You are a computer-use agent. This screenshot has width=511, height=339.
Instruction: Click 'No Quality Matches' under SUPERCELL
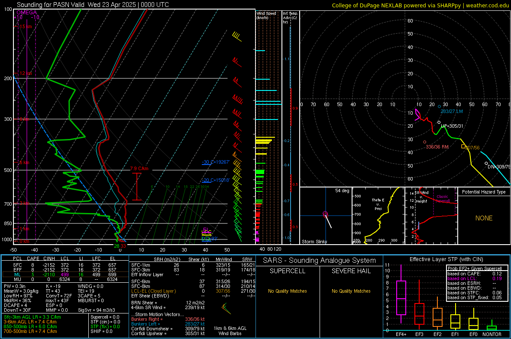pyautogui.click(x=288, y=291)
